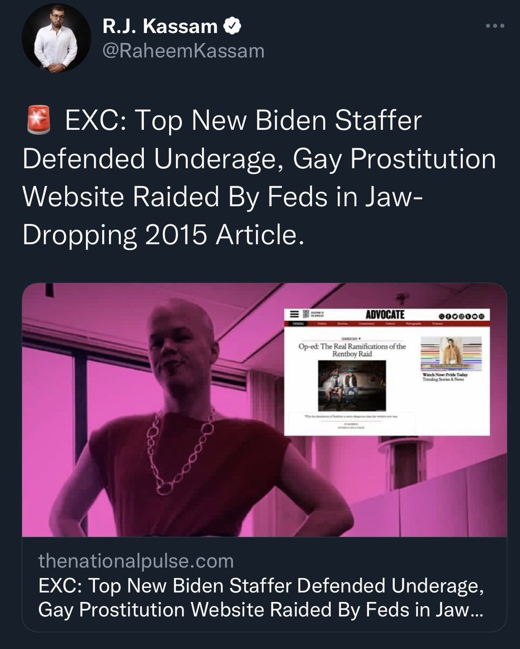Open the @RaheemKassam handle

pyautogui.click(x=183, y=51)
